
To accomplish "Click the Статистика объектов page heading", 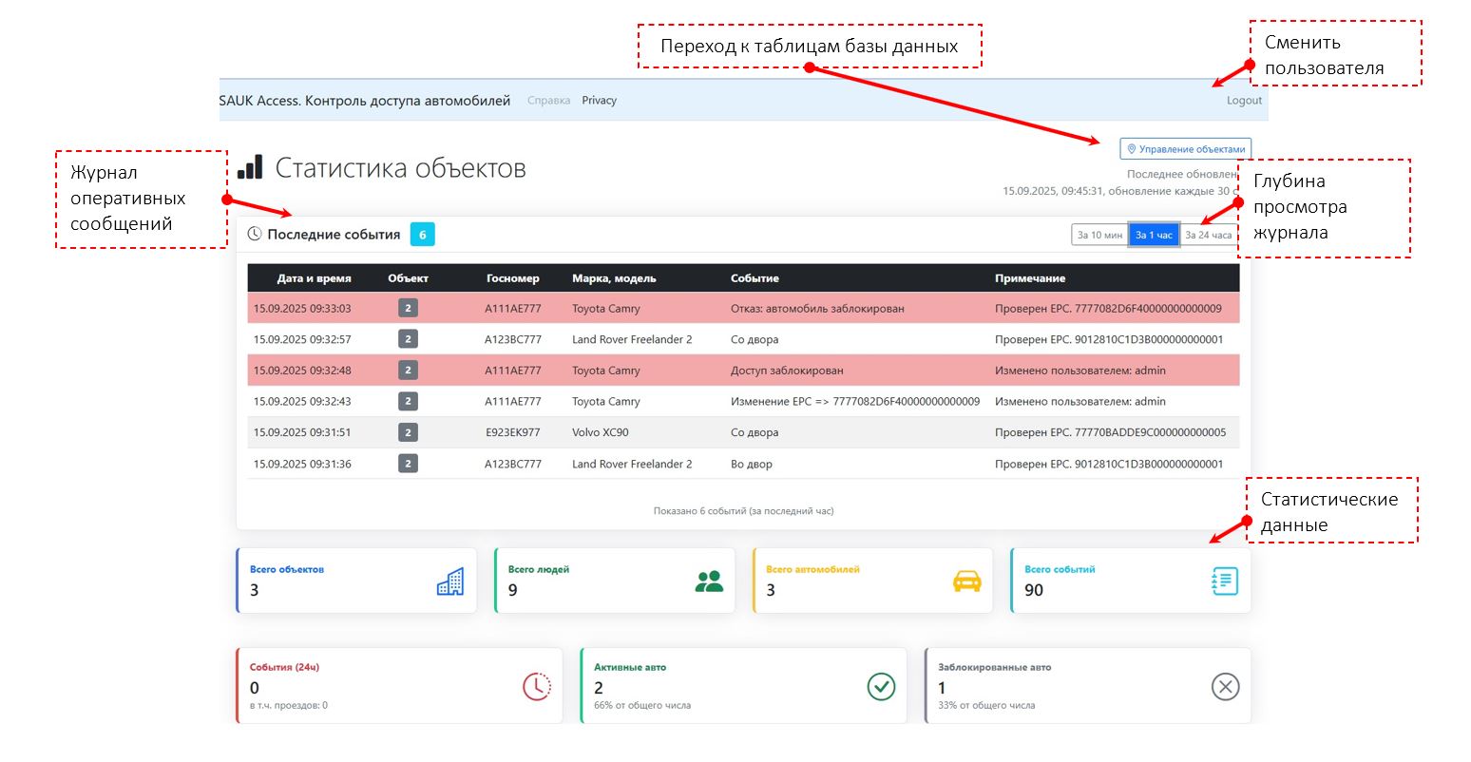I will (400, 168).
